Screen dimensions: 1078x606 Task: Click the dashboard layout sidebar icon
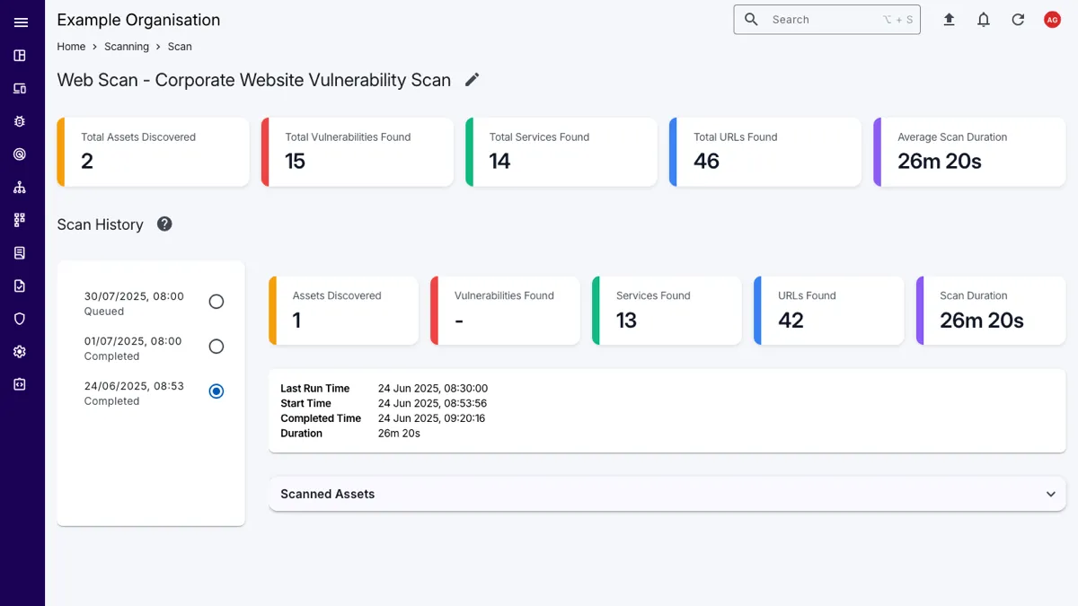coord(20,56)
